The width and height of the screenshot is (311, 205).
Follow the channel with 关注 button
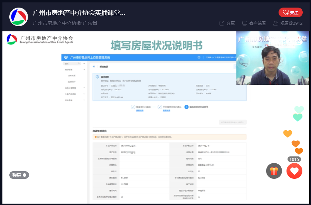coord(291,12)
